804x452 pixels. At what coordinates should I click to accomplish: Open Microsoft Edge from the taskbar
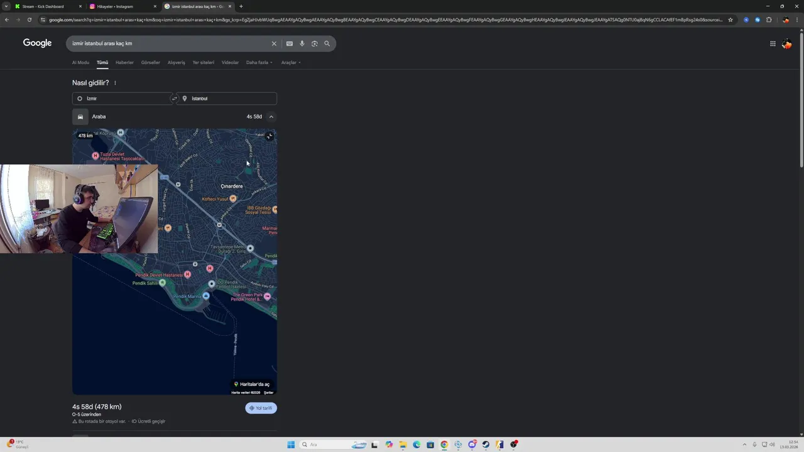point(416,444)
